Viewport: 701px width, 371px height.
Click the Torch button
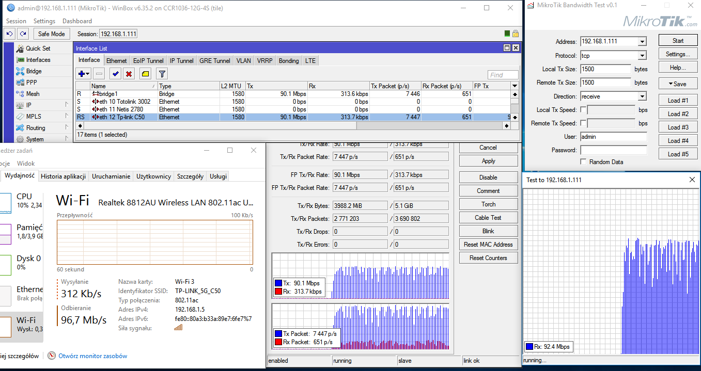coord(488,204)
